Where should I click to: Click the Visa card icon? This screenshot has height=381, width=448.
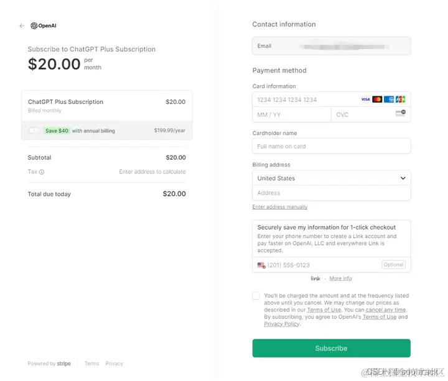tap(366, 99)
